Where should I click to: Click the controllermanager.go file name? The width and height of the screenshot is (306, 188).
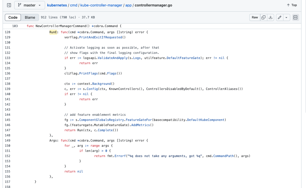pos(153,5)
